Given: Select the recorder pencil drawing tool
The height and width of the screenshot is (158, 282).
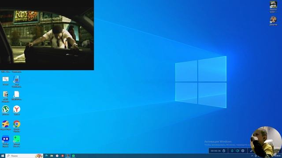Looking at the screenshot, I should click(252, 151).
